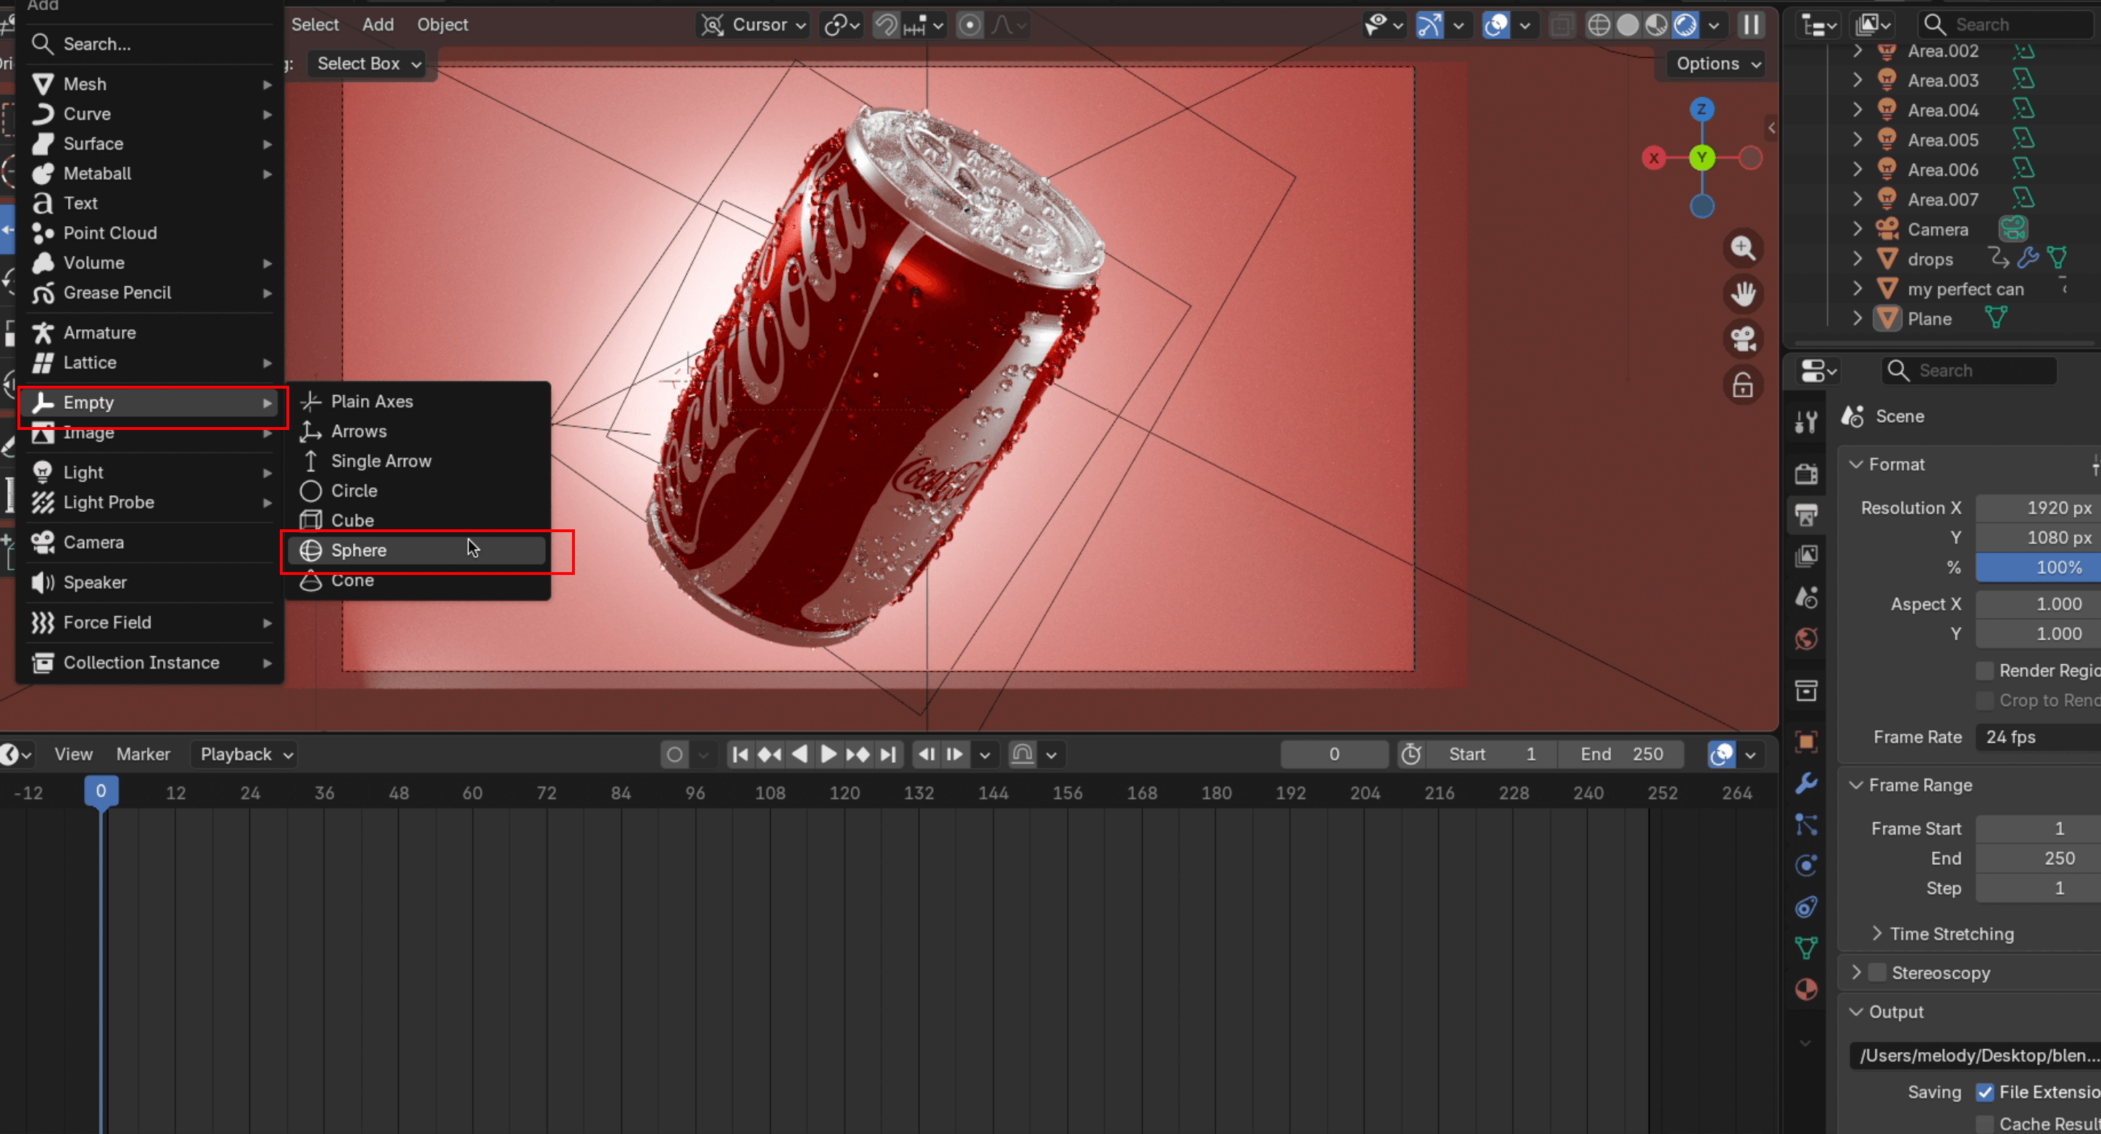The height and width of the screenshot is (1134, 2101).
Task: Open the timeline Playback dropdown
Action: 245,755
